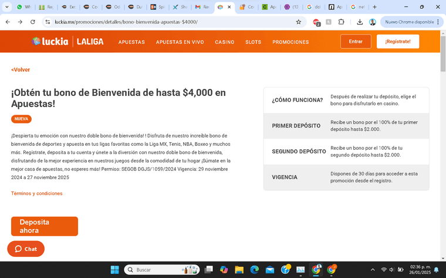Image resolution: width=446 pixels, height=278 pixels.
Task: Open the second Chrome icon with badge
Action: (332, 269)
